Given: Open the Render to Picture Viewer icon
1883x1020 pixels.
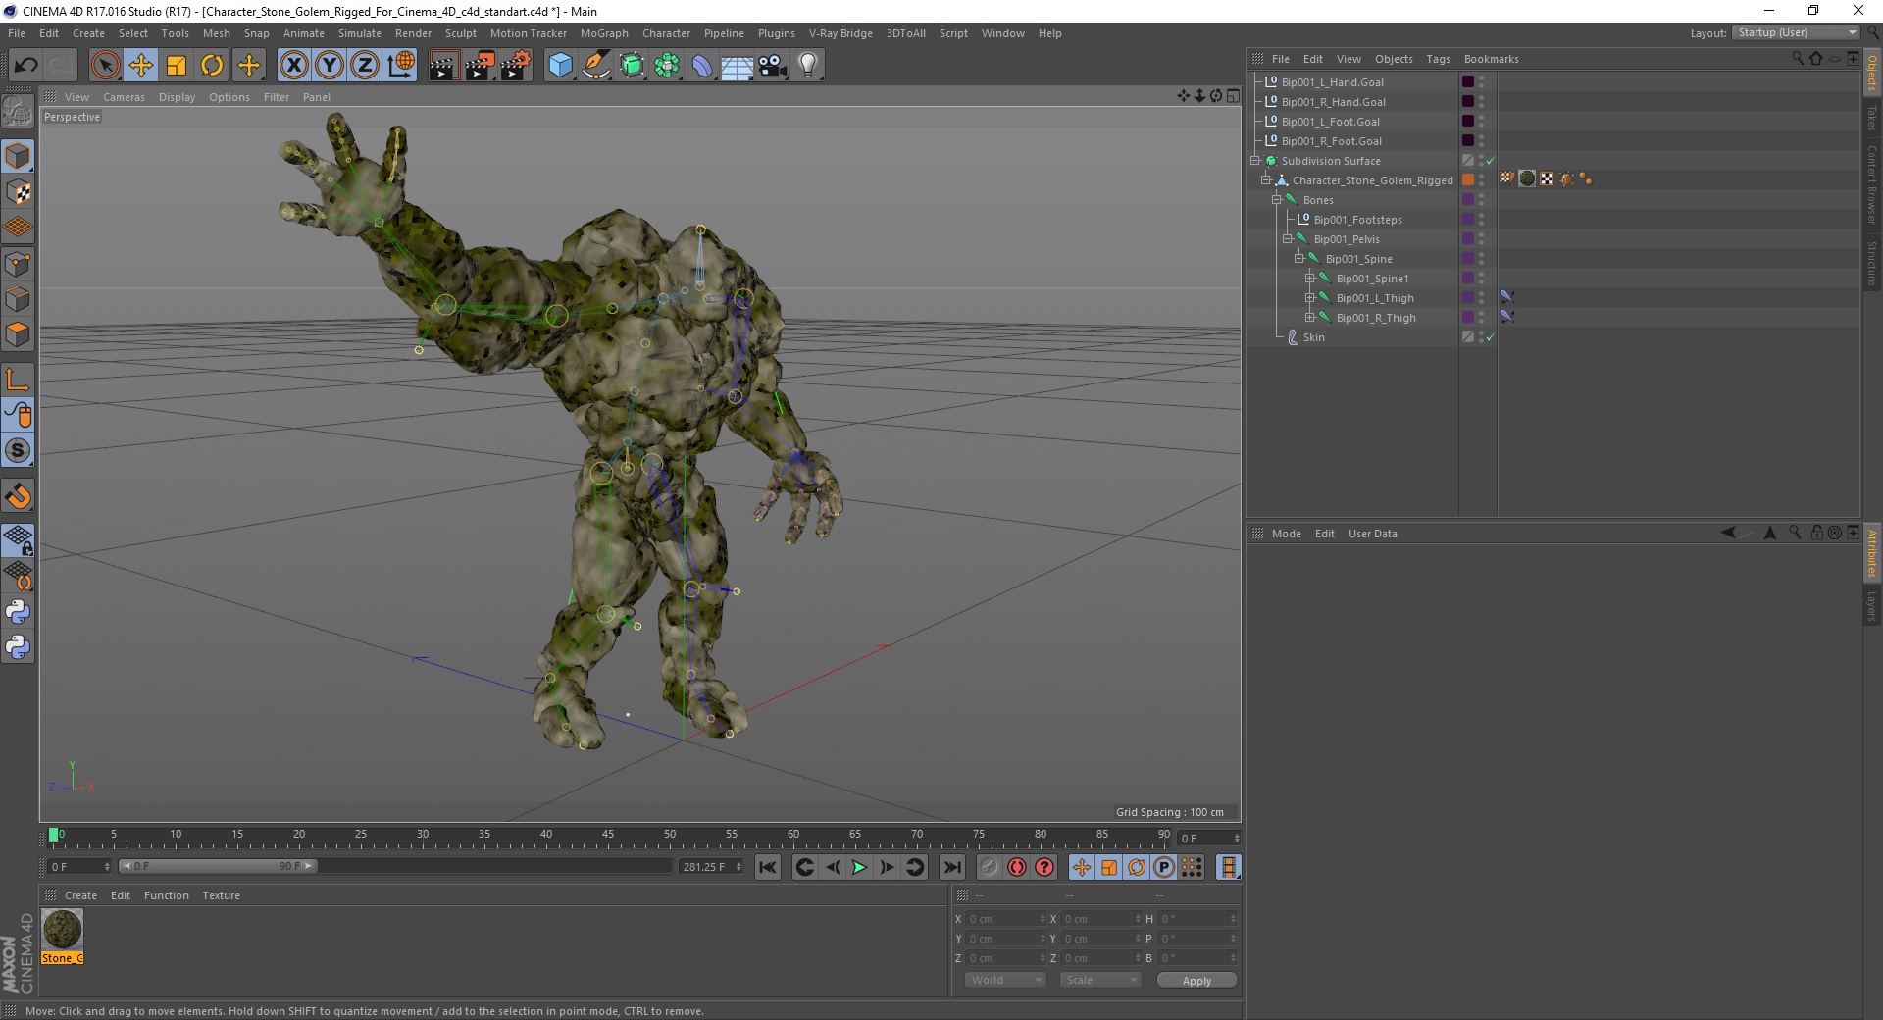Looking at the screenshot, I should (480, 66).
